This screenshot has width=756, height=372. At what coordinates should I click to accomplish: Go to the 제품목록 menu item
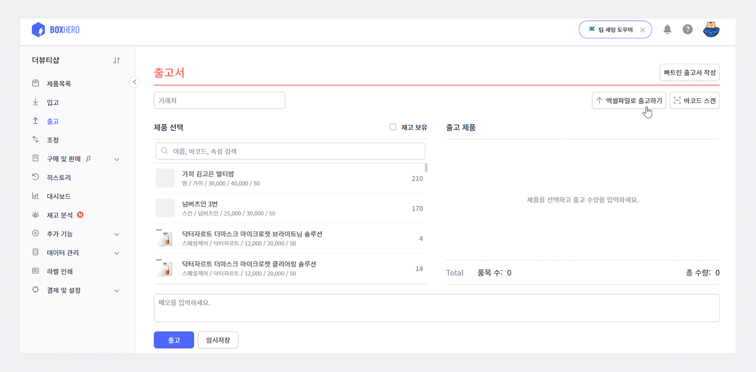pos(59,84)
